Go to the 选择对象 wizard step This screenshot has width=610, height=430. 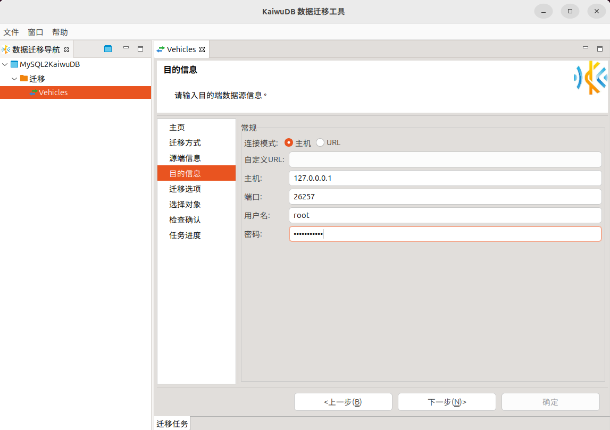click(x=196, y=204)
